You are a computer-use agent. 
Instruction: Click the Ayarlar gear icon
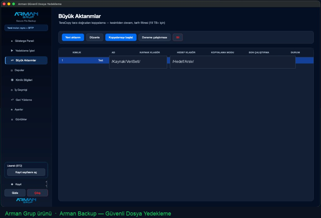tap(12, 110)
